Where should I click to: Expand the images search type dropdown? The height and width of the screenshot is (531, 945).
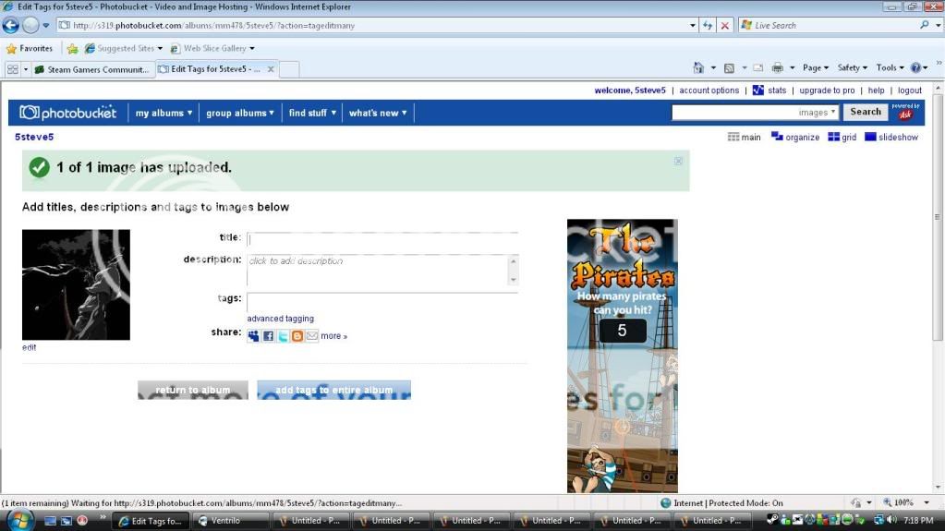coord(832,113)
